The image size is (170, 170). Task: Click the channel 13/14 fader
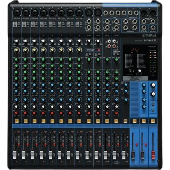click(105, 155)
